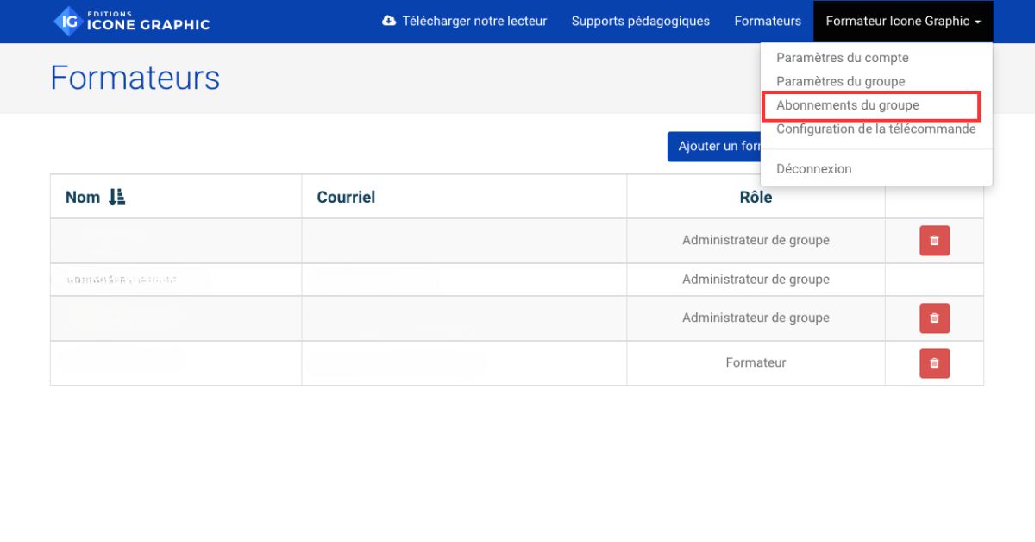The width and height of the screenshot is (1035, 542).
Task: Click trash button in third table row
Action: [934, 318]
